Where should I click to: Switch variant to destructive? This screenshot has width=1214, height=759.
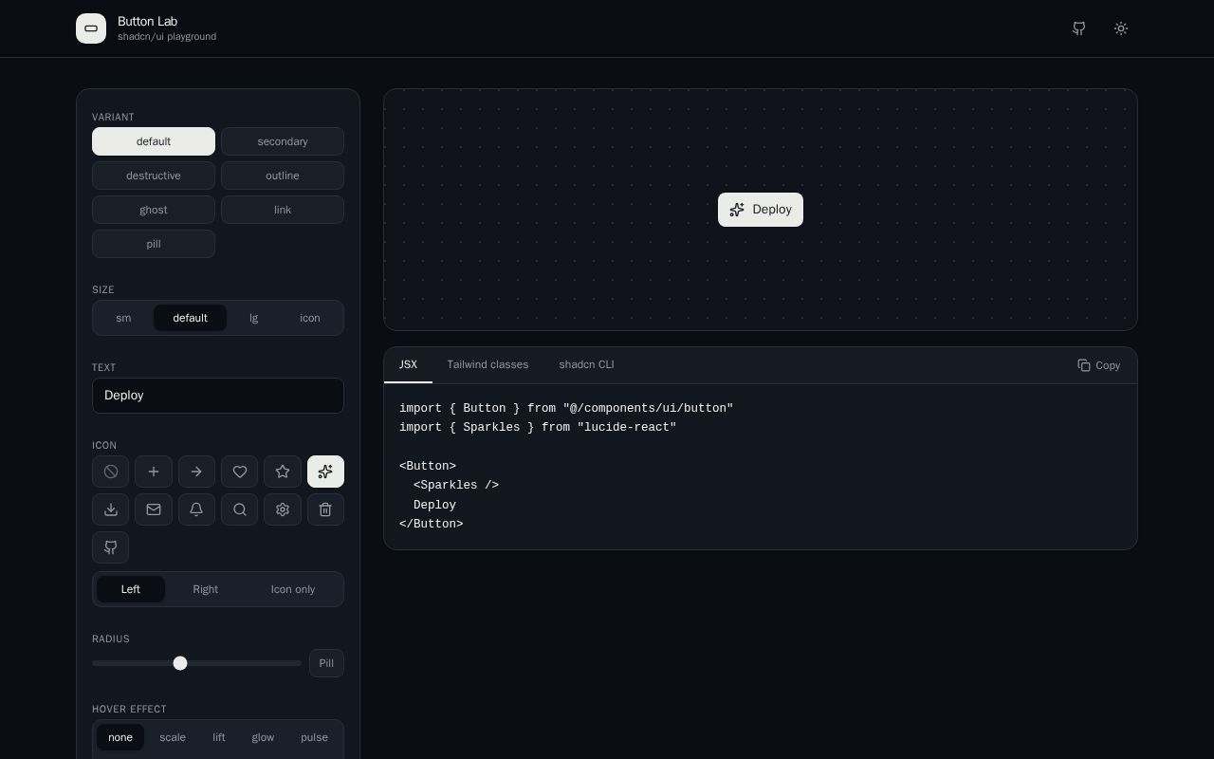154,176
